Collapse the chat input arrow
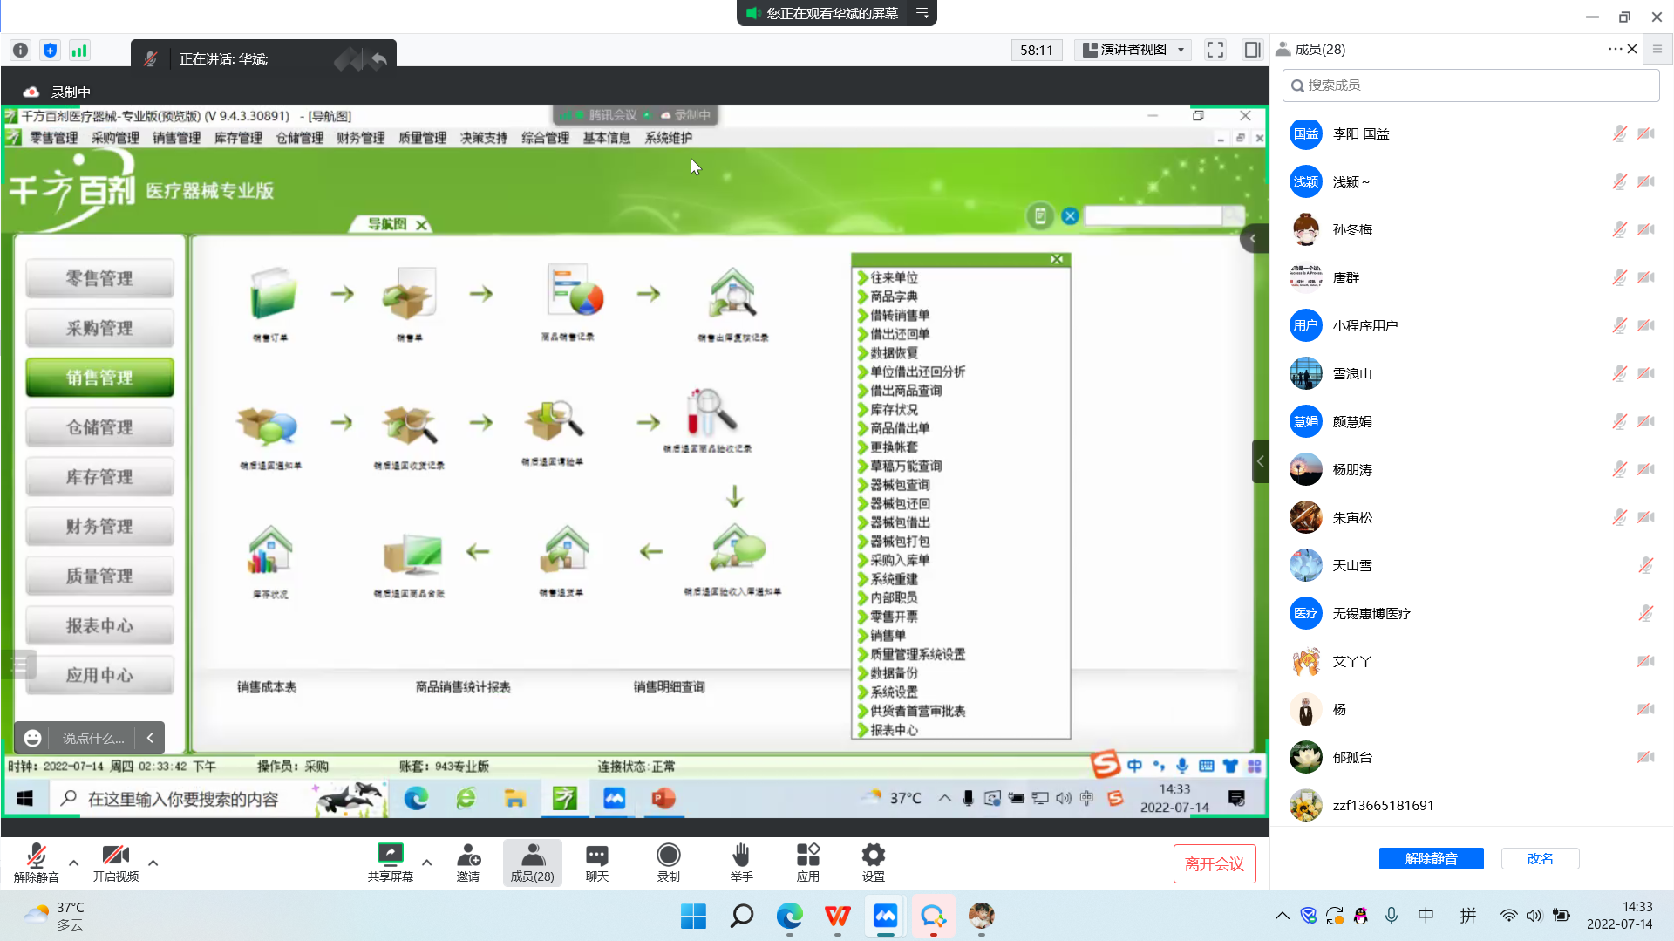This screenshot has width=1674, height=941. [150, 738]
